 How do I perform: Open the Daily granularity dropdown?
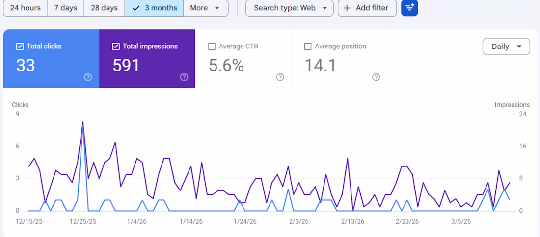(506, 47)
